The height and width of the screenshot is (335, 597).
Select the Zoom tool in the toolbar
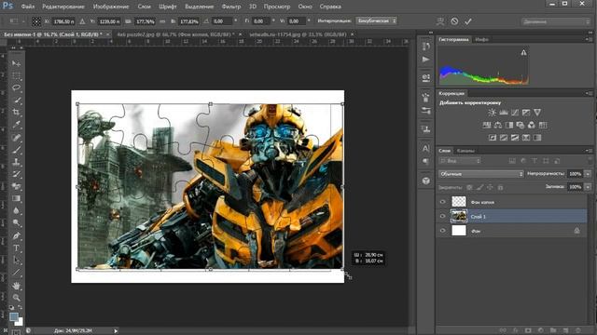[17, 297]
